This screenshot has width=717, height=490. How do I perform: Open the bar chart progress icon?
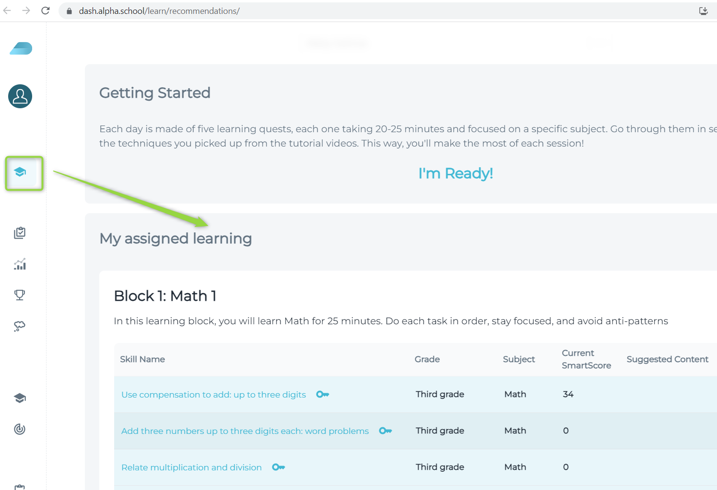(x=20, y=264)
